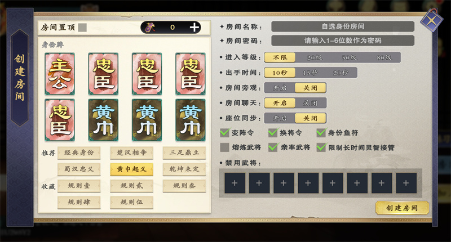Set the entry level to 50级

click(349, 57)
